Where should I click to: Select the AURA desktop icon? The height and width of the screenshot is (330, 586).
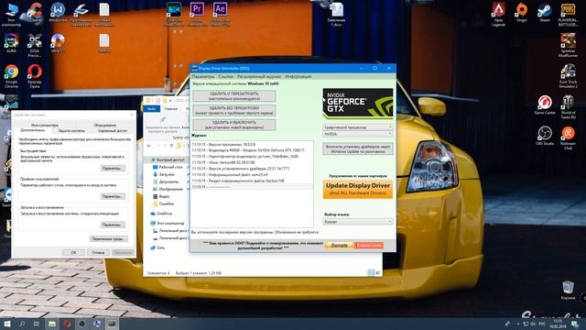(x=11, y=43)
